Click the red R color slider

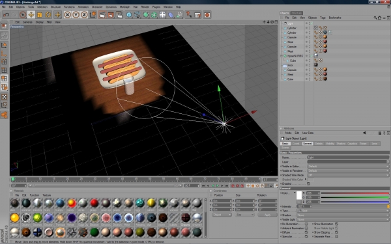(355, 193)
